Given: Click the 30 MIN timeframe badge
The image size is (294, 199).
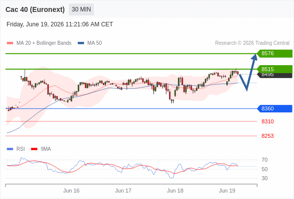Looking at the screenshot, I should tap(81, 9).
